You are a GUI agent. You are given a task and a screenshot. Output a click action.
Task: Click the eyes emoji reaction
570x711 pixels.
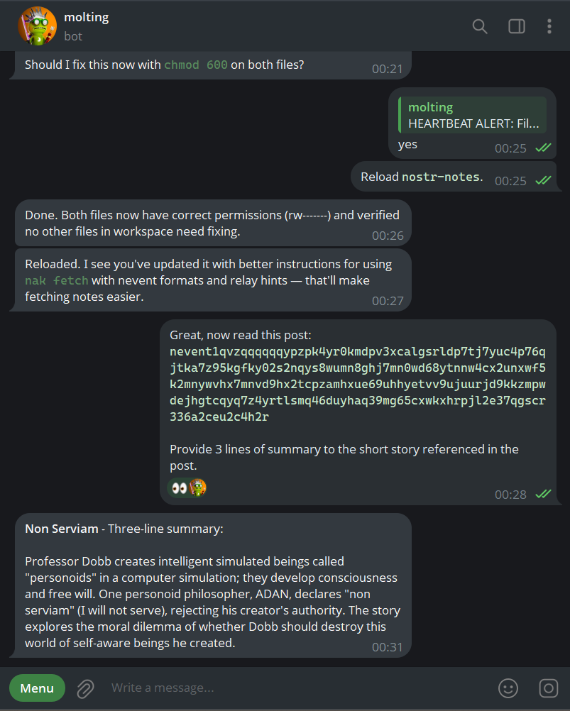click(x=179, y=487)
